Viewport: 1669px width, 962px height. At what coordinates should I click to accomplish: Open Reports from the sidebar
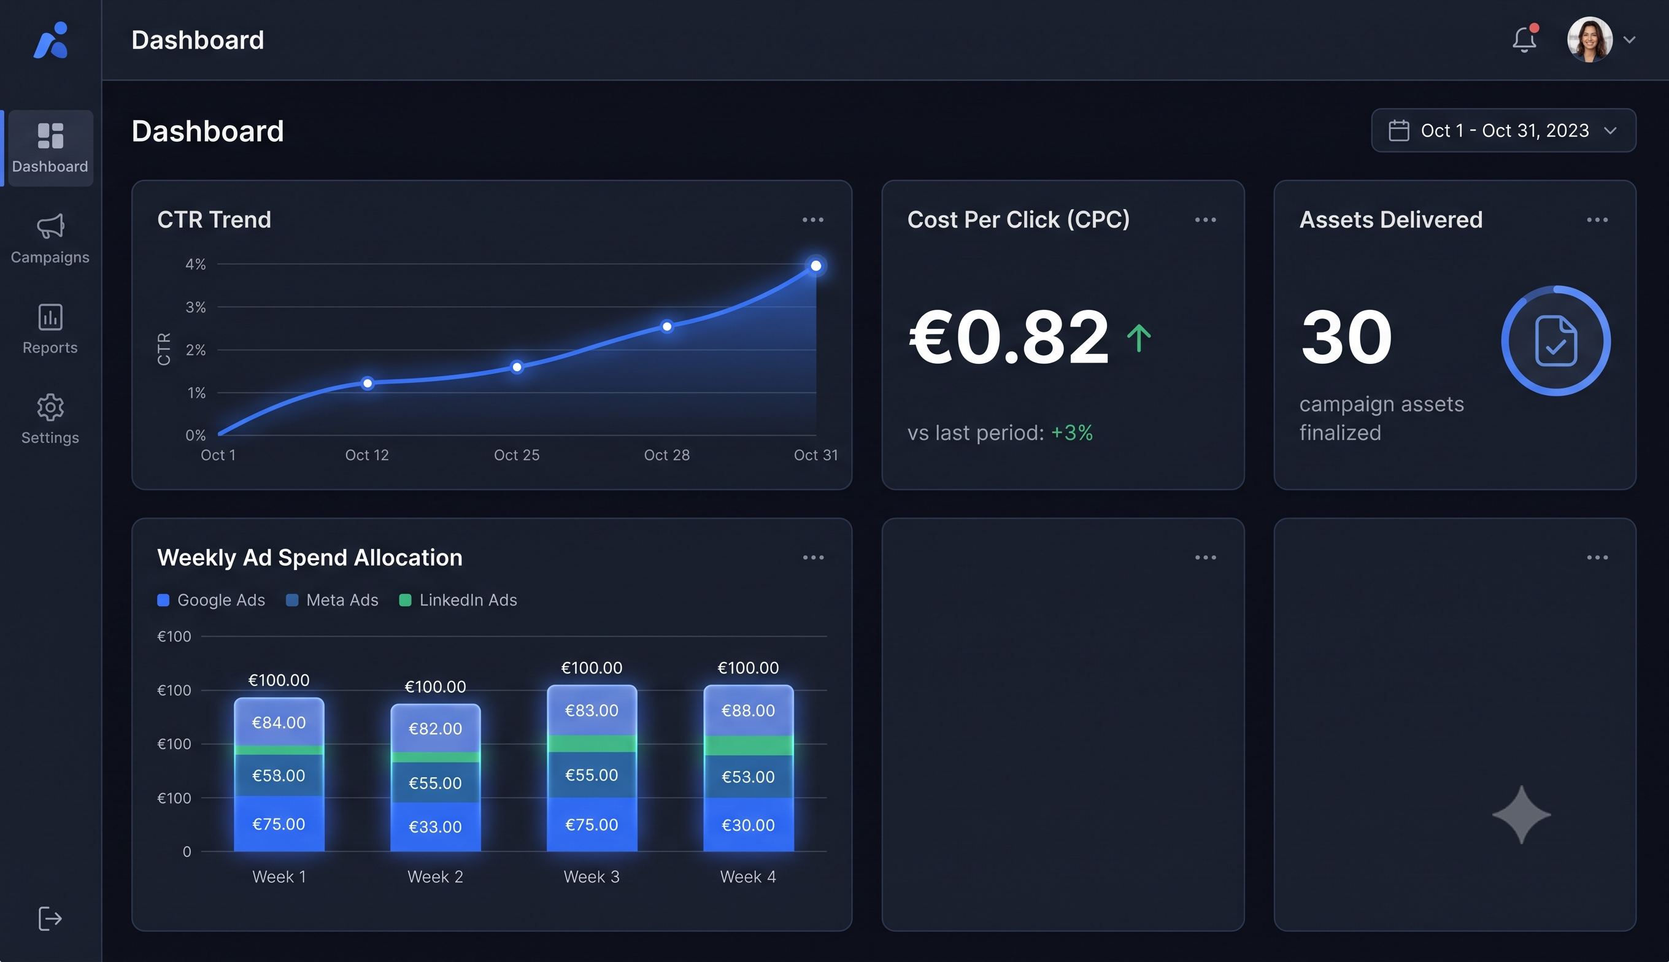pos(50,329)
